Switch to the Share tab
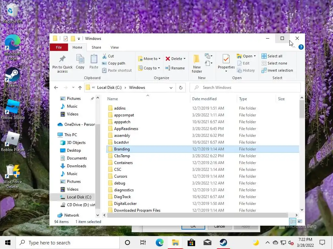 pos(96,47)
